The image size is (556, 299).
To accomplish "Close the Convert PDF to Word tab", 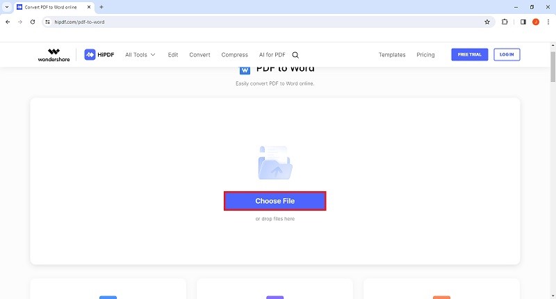I will [x=89, y=7].
